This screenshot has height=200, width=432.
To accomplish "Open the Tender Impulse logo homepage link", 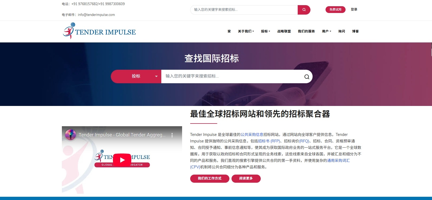I will [99, 31].
